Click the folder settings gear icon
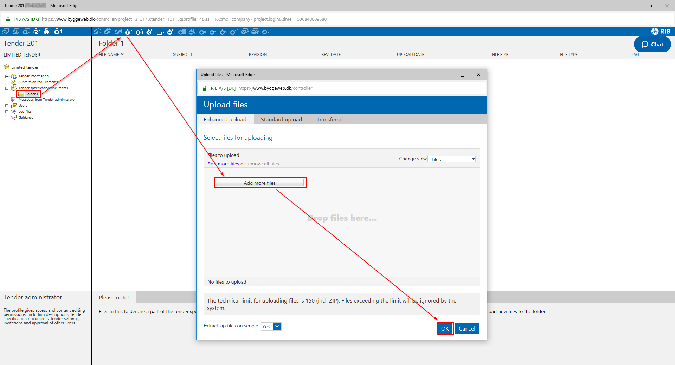This screenshot has height=365, width=675. click(37, 32)
